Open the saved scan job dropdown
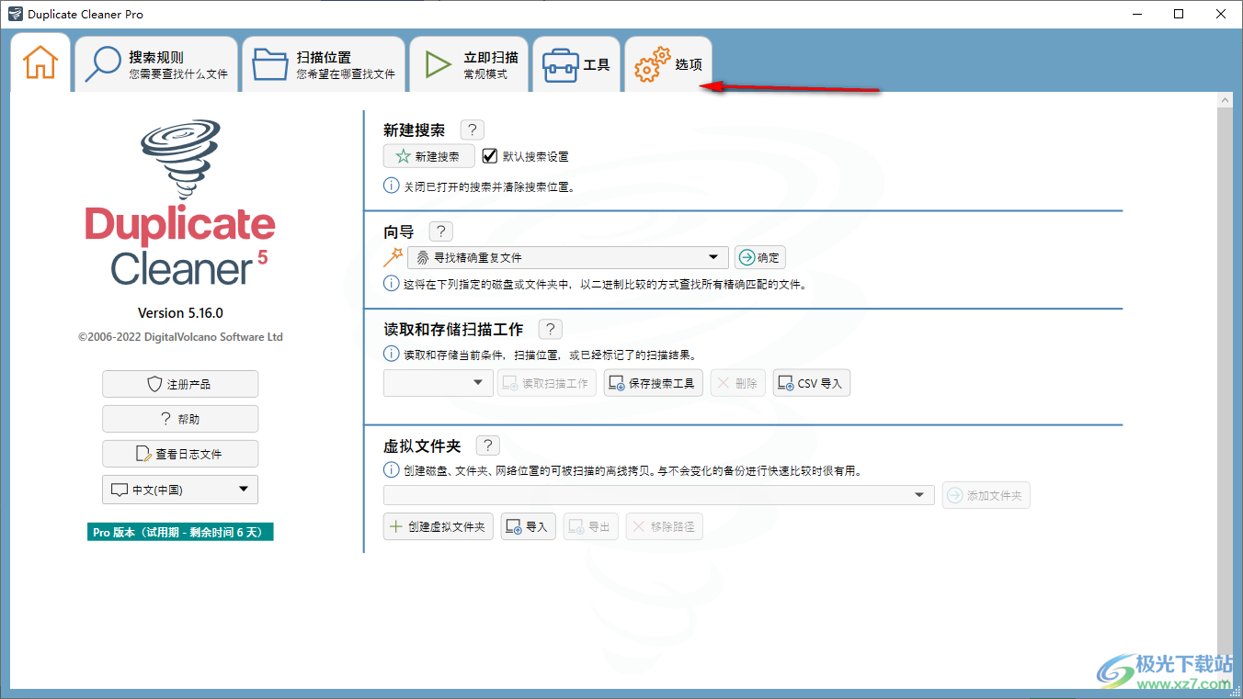Screen dimensions: 1243x699 (x=439, y=383)
